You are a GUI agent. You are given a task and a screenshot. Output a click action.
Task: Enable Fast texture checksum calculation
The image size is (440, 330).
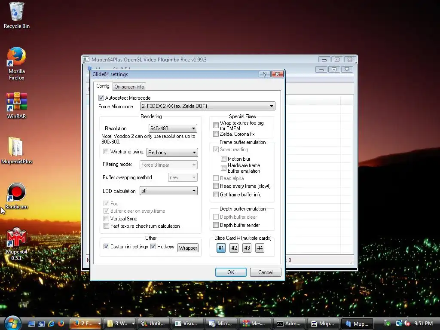pyautogui.click(x=106, y=226)
